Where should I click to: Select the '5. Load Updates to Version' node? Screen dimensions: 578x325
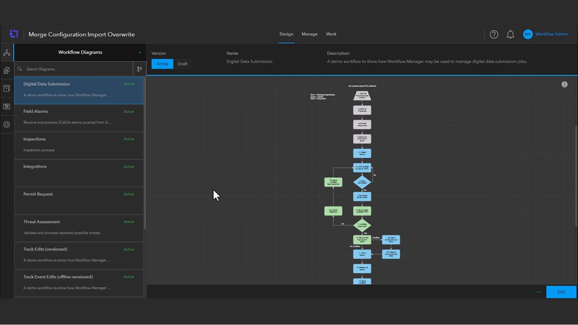(362, 168)
